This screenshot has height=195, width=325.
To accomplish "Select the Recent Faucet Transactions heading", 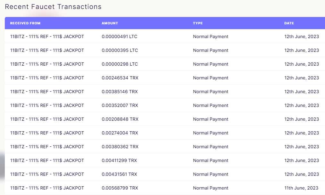I will (53, 7).
